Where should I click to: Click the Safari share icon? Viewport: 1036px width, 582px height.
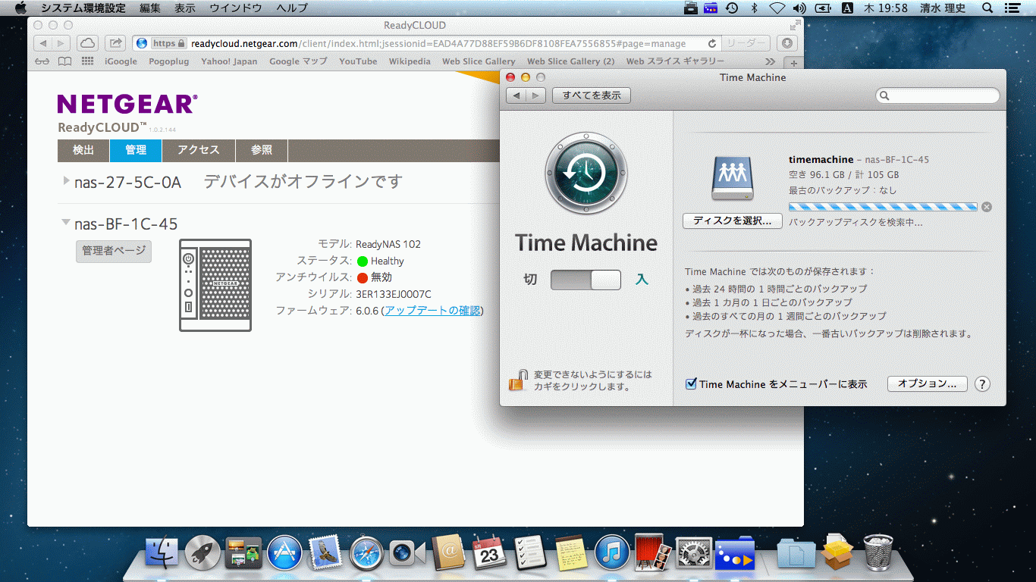click(x=115, y=43)
